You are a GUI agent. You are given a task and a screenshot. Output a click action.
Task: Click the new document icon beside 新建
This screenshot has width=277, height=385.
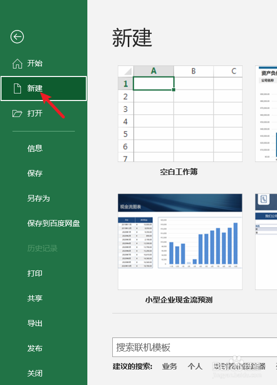tap(17, 88)
